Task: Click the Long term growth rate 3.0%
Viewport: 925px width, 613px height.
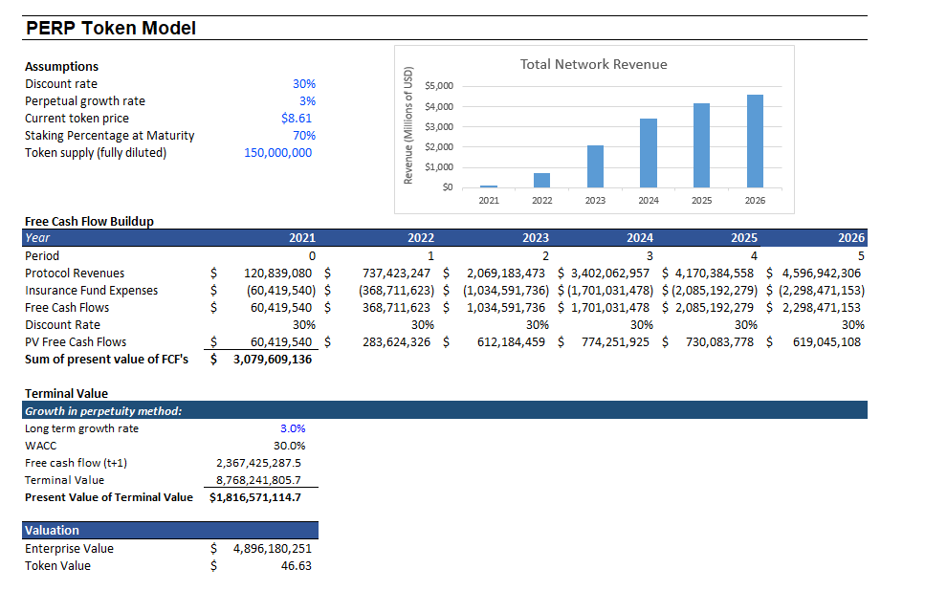Action: point(293,428)
